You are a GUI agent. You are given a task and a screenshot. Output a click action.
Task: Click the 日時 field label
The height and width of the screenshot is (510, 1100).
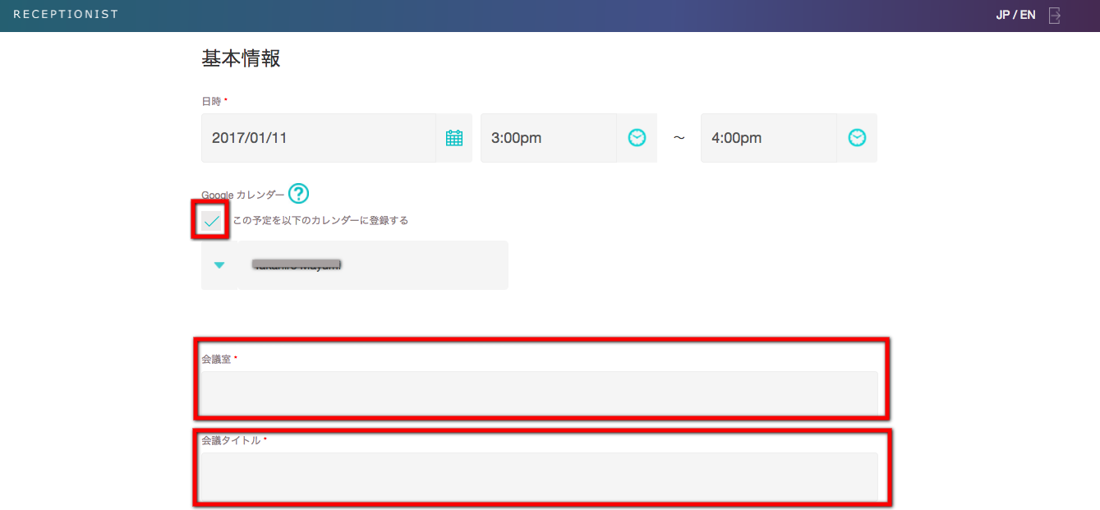pos(211,101)
